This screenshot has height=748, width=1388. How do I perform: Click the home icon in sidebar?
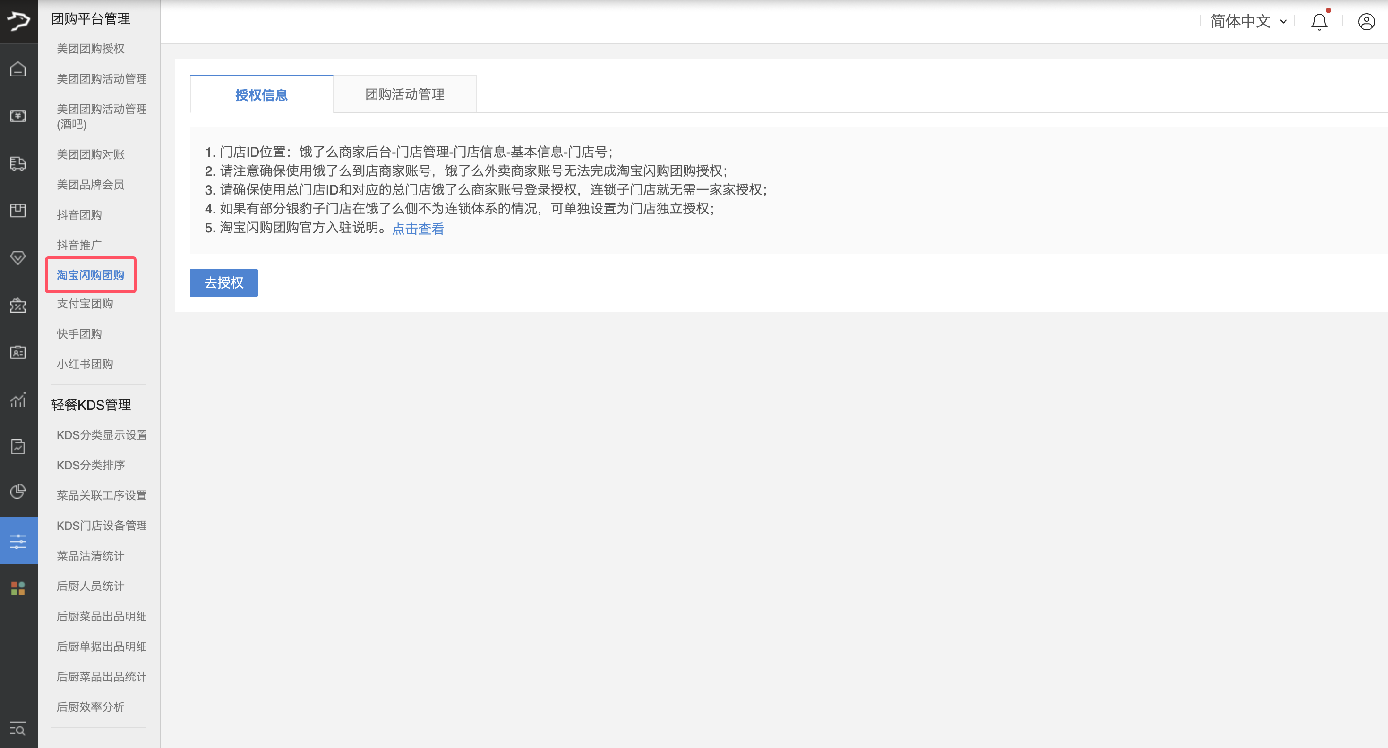pyautogui.click(x=18, y=69)
